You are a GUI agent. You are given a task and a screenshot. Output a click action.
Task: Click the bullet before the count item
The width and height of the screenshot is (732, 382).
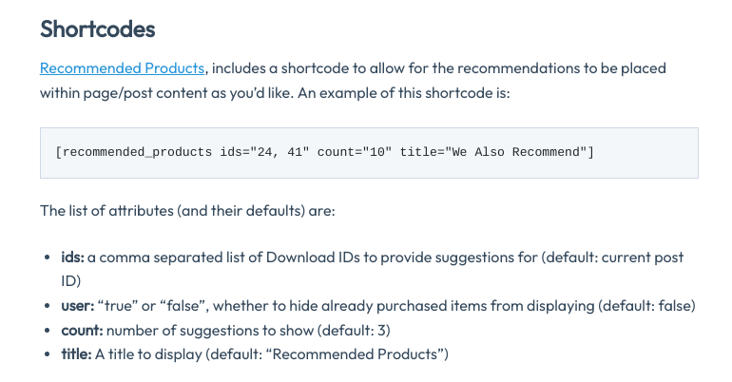coord(48,331)
